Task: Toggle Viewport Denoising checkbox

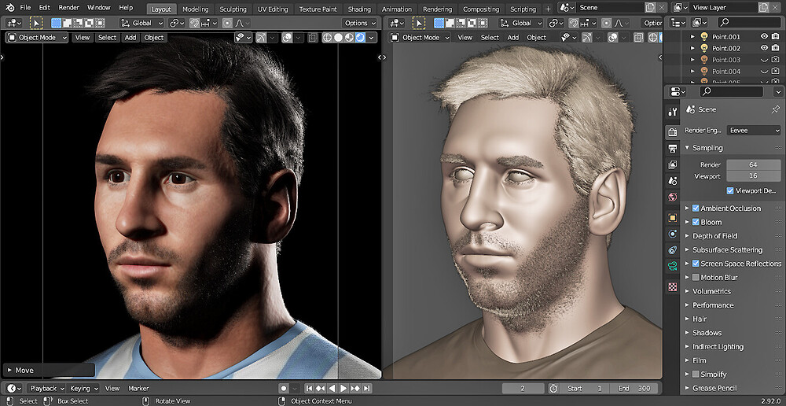Action: (730, 190)
